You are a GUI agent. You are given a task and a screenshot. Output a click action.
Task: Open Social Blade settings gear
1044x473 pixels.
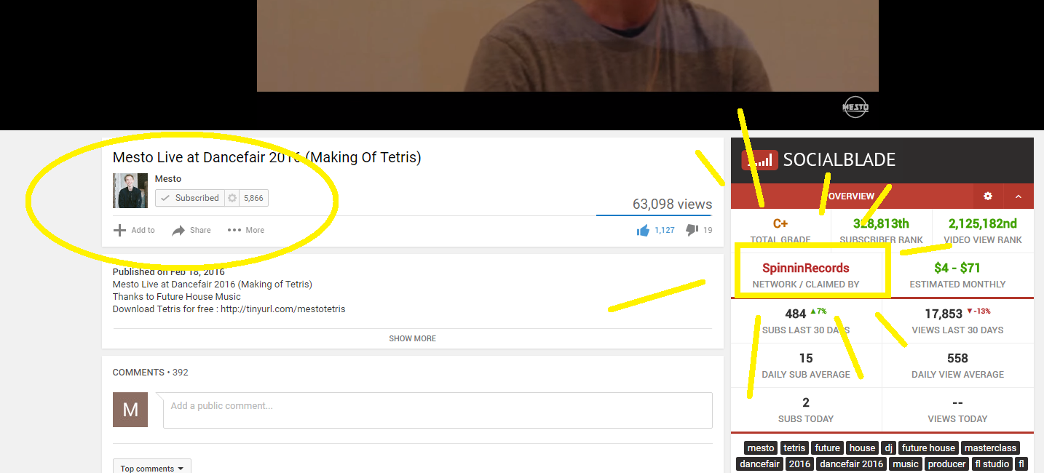[x=988, y=196]
